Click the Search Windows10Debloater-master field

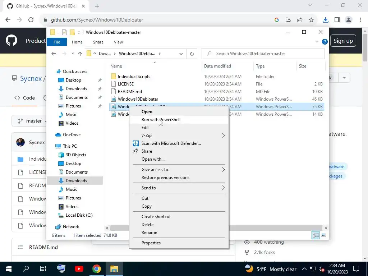coord(263,54)
